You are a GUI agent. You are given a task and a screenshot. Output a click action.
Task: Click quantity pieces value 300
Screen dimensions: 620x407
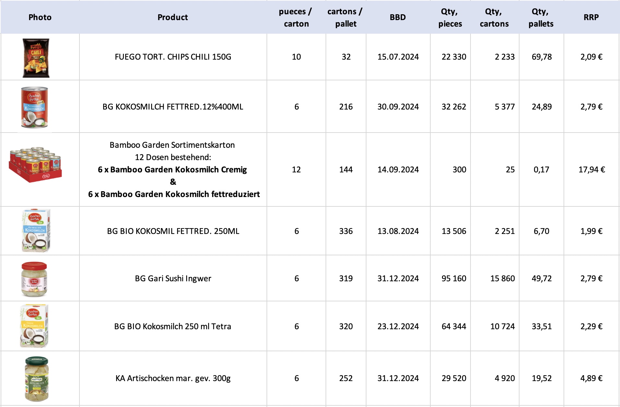tap(459, 169)
